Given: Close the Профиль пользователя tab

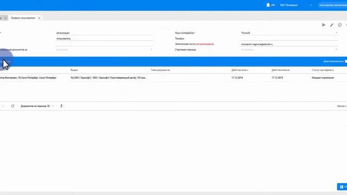Looking at the screenshot, I should [39, 18].
